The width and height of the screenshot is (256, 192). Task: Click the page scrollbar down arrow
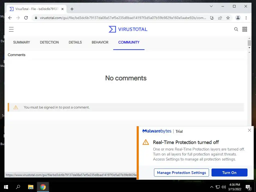tap(249, 48)
